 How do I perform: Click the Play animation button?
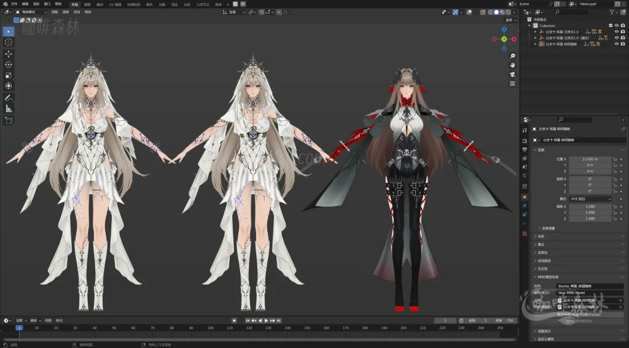point(266,321)
